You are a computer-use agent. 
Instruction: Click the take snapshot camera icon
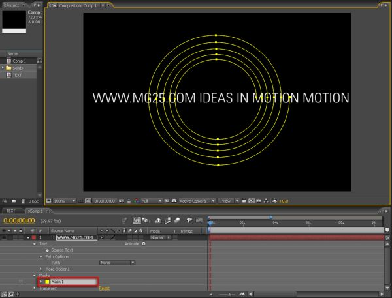click(122, 201)
